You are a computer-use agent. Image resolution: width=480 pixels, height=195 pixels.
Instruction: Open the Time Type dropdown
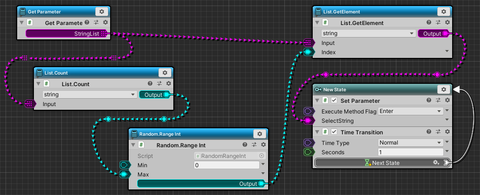[410, 143]
